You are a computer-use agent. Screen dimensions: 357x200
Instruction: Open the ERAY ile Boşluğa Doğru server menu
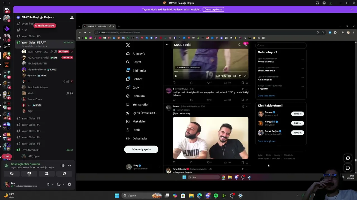coord(38,17)
